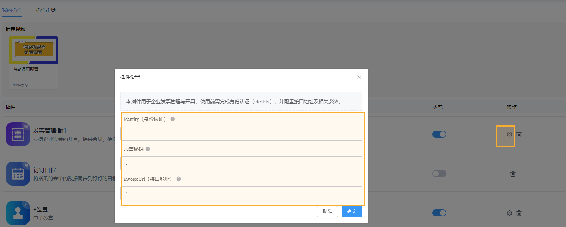The height and width of the screenshot is (227, 566).
Task: Click the e签宝 stamp icon
Action: coord(18,213)
